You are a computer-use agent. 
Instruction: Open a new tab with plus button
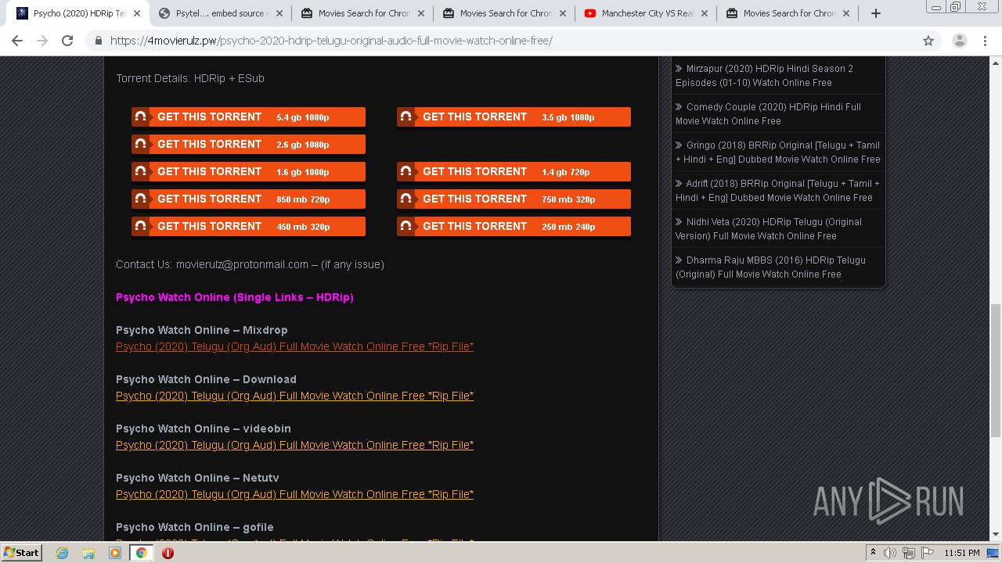point(876,13)
